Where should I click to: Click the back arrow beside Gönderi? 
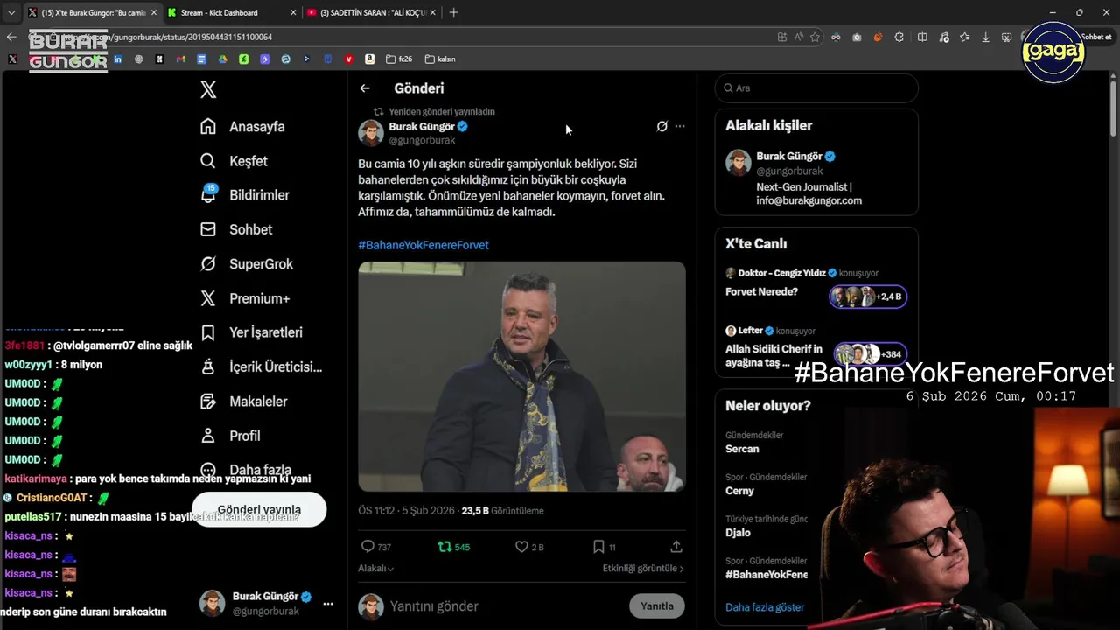(365, 88)
